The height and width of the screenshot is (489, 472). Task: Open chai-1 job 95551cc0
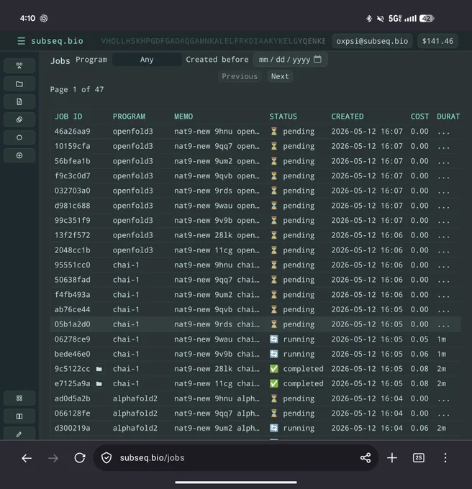point(256,265)
